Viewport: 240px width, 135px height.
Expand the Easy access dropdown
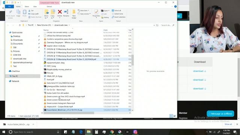click(84, 14)
